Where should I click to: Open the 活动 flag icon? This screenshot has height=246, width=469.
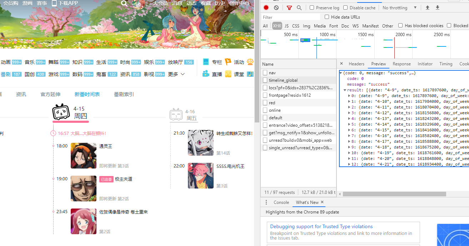point(228,62)
